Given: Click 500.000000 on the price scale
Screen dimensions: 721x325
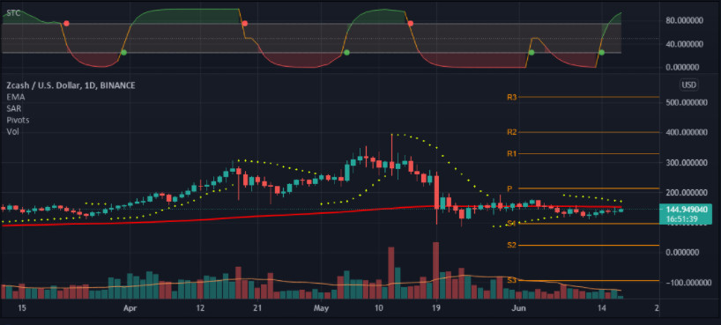Looking at the screenshot, I should tap(686, 102).
